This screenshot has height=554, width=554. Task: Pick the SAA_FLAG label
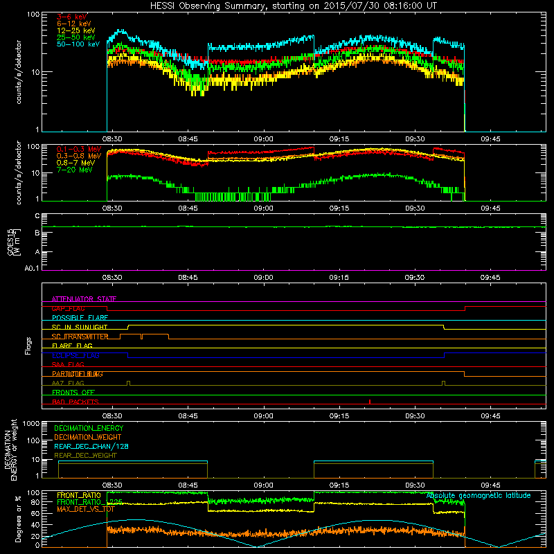(x=68, y=364)
